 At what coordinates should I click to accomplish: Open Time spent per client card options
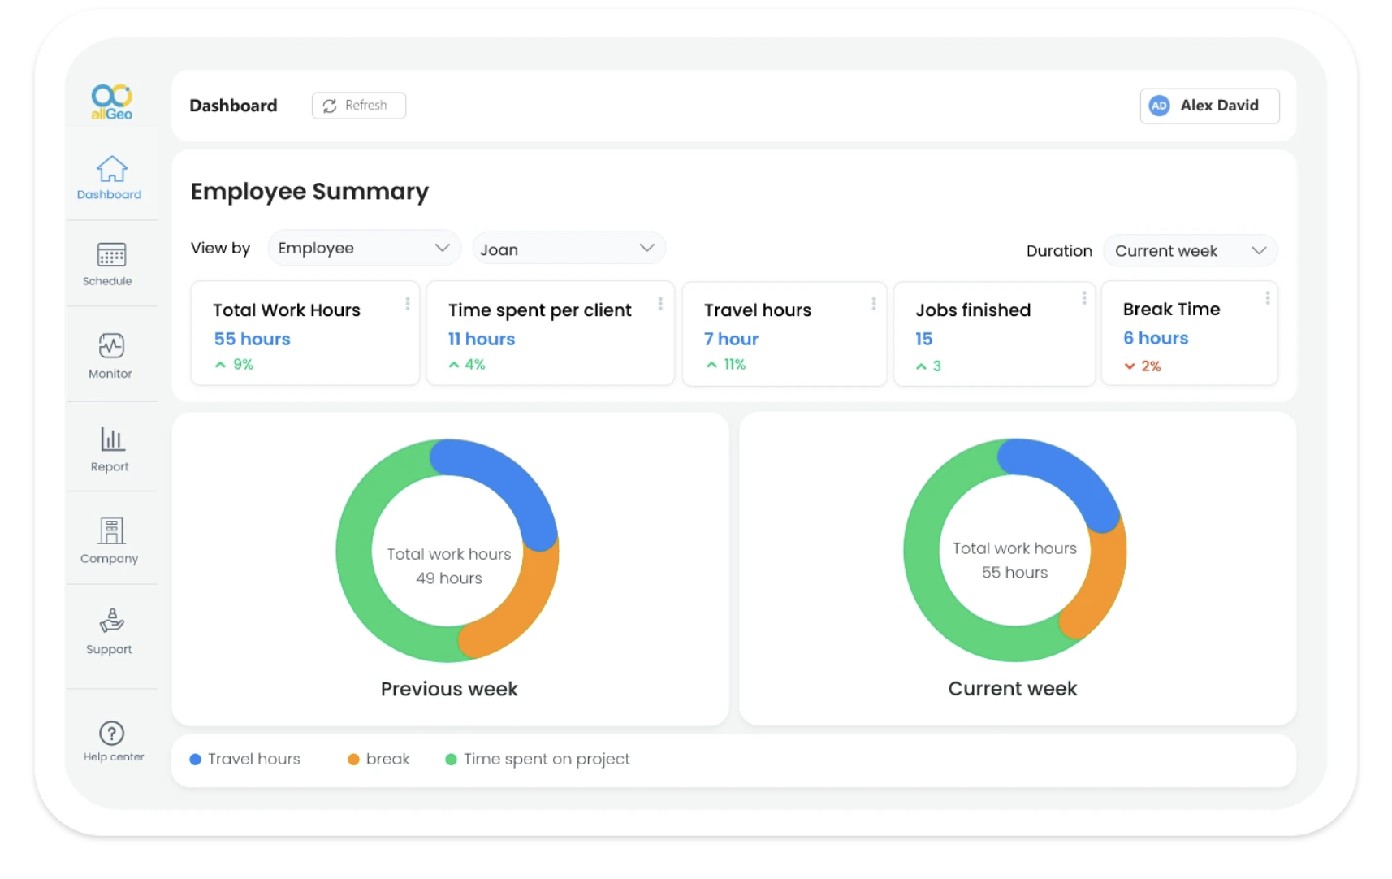(x=660, y=304)
